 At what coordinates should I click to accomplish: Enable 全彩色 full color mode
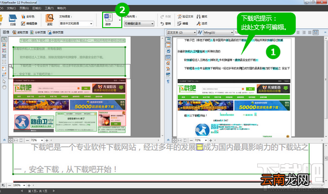click(28, 17)
